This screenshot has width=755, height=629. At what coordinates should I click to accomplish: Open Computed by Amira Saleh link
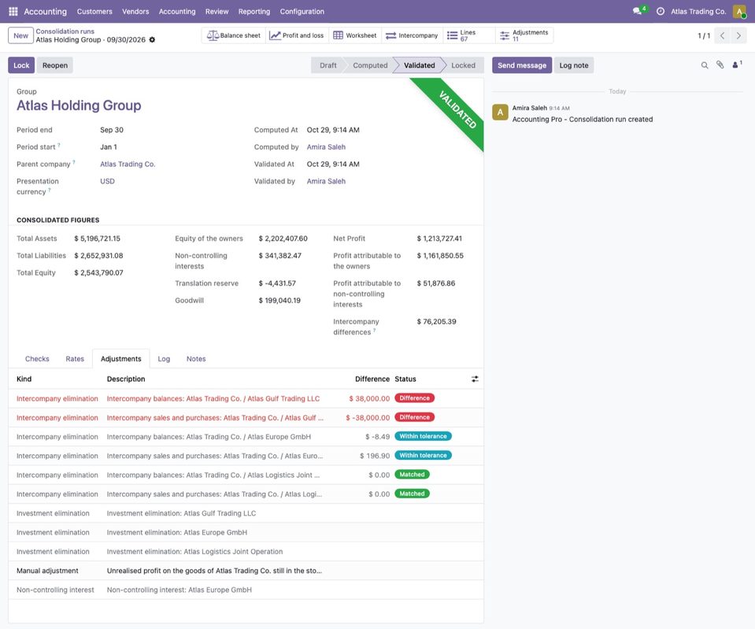(x=326, y=147)
